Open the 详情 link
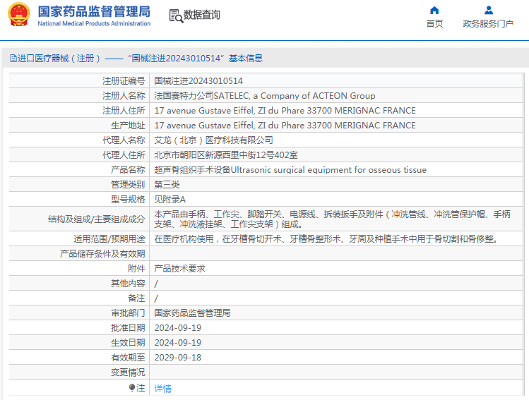The height and width of the screenshot is (400, 529). tap(162, 389)
